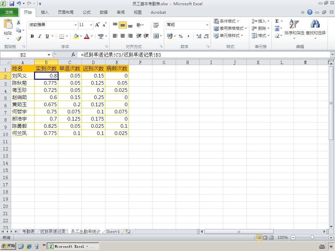
Task: Open the 文件 File tab
Action: click(9, 12)
